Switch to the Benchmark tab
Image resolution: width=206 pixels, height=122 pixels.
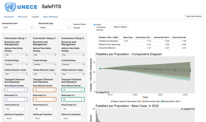23,17
